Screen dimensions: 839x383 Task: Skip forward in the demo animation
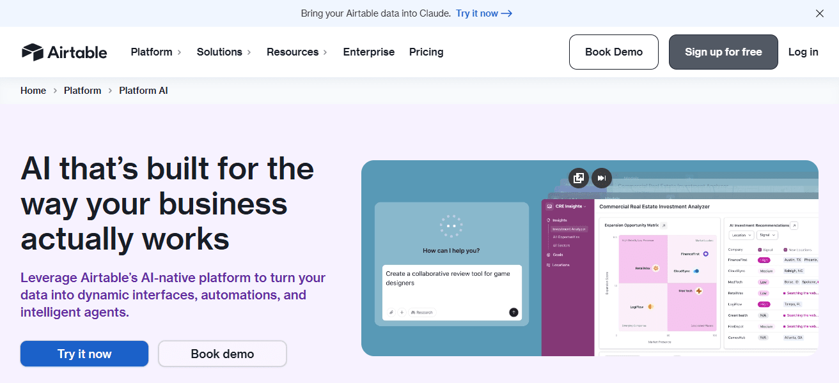[602, 178]
